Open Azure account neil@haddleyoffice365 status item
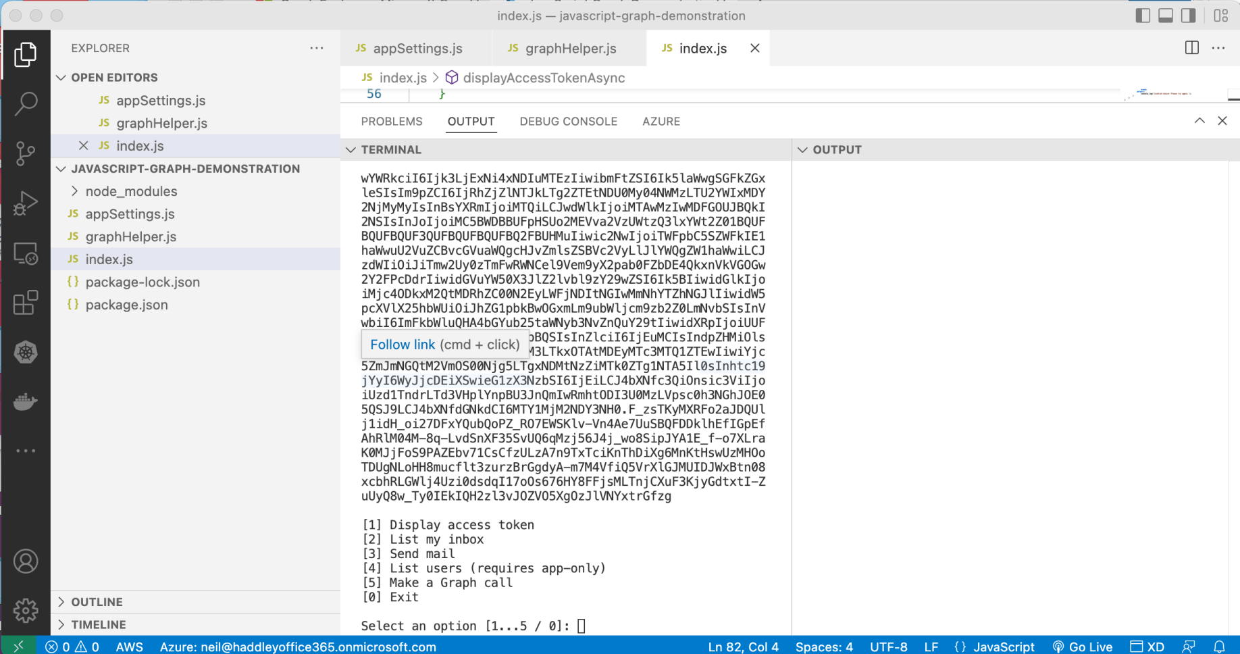The image size is (1240, 654). [x=298, y=647]
